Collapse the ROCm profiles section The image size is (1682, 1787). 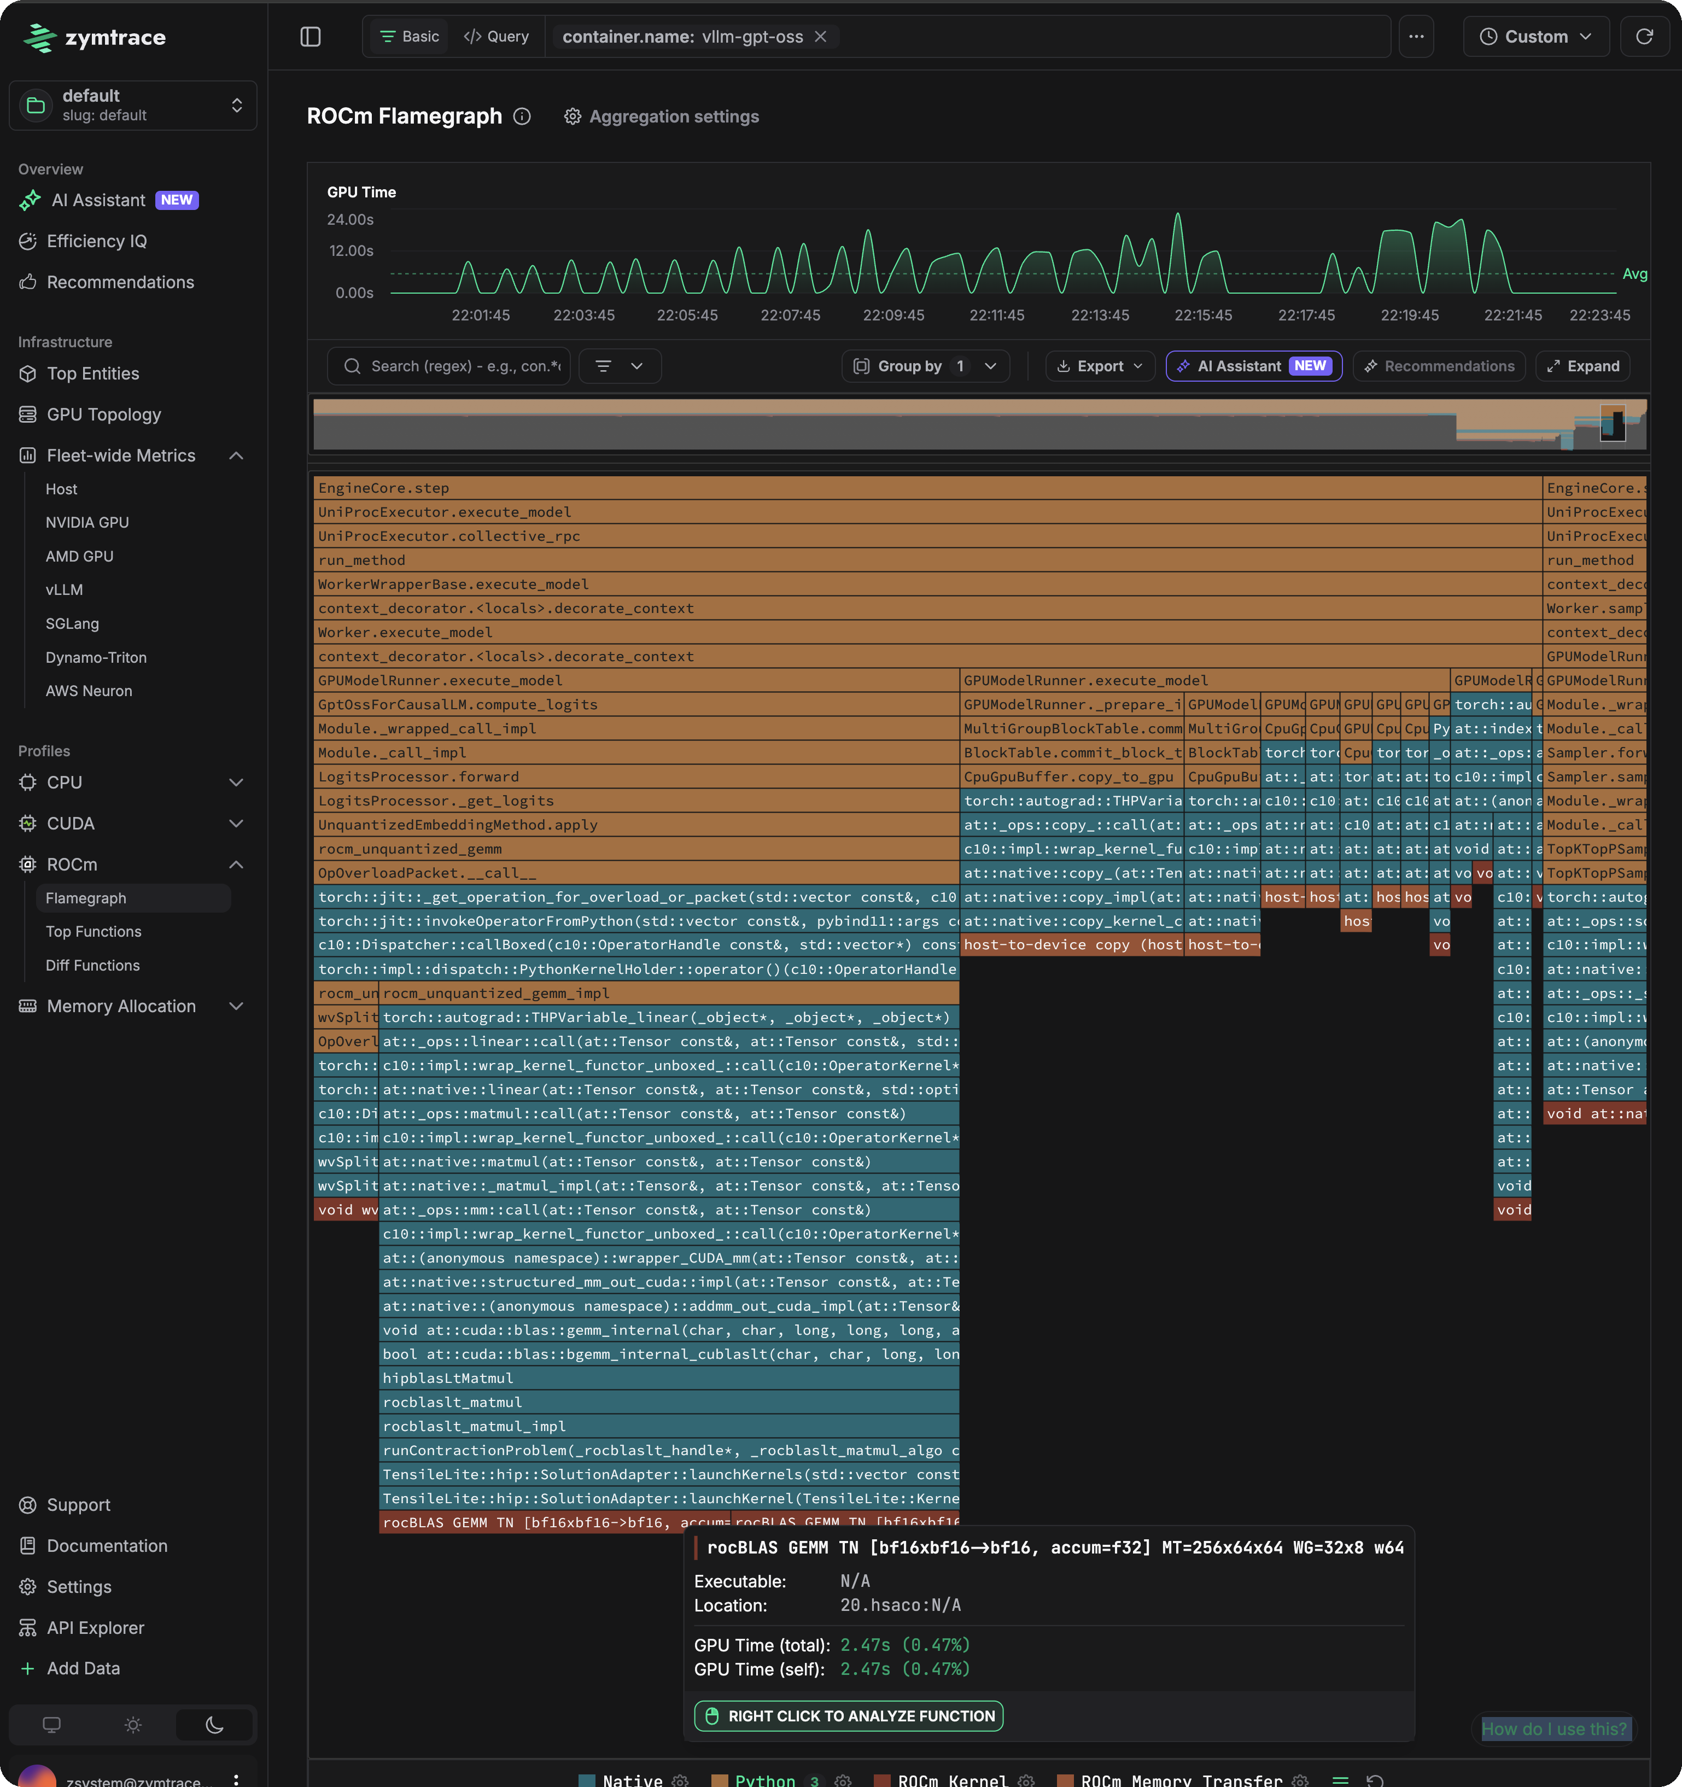(x=236, y=865)
